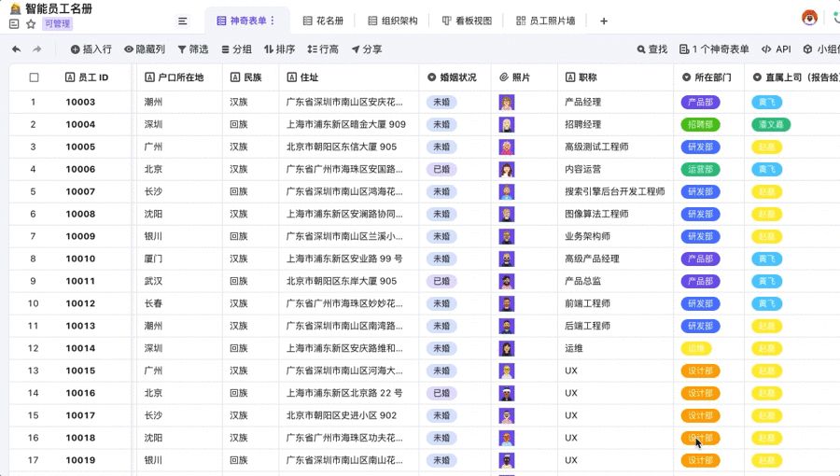The image size is (840, 476).
Task: Tick the select-all checkbox in header
Action: coord(34,77)
